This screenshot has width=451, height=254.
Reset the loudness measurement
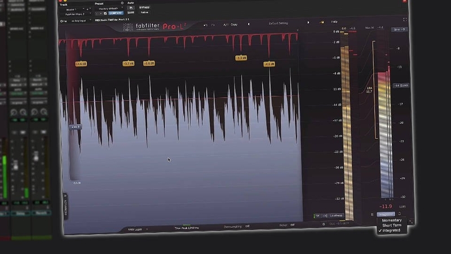(x=400, y=214)
